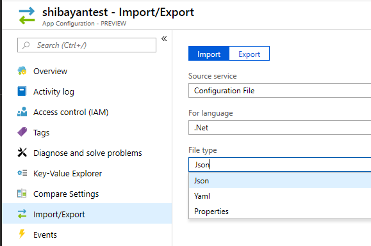Select Properties from the file type list
The width and height of the screenshot is (371, 246).
point(280,211)
